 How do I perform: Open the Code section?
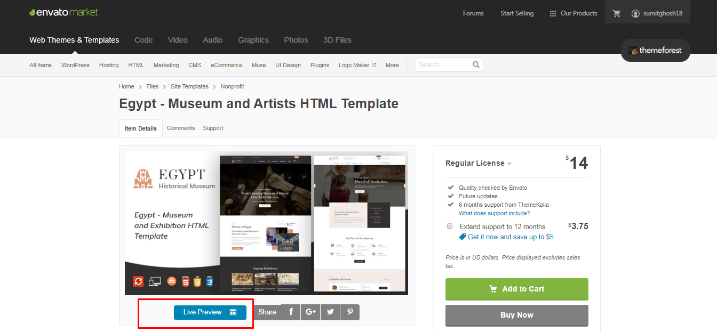(144, 40)
